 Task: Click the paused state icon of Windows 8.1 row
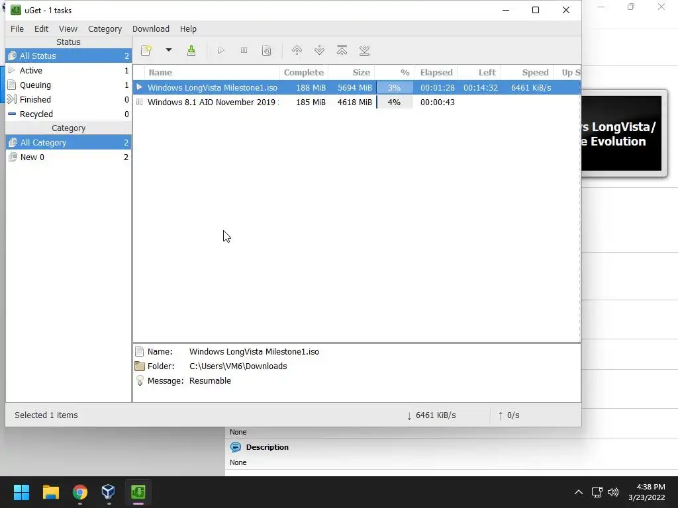(139, 102)
